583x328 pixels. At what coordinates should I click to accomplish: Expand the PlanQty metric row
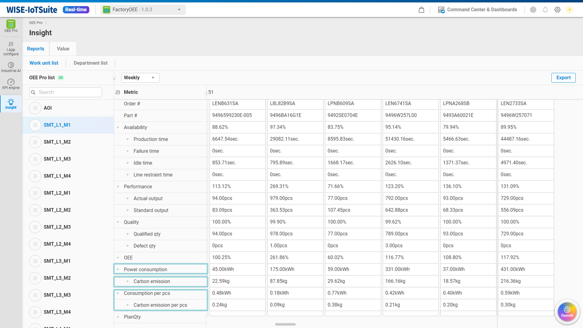tap(118, 317)
